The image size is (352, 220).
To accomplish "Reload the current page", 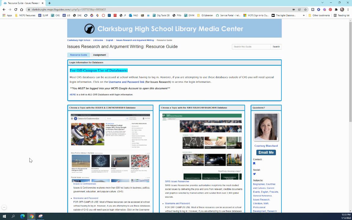I will point(16,9).
